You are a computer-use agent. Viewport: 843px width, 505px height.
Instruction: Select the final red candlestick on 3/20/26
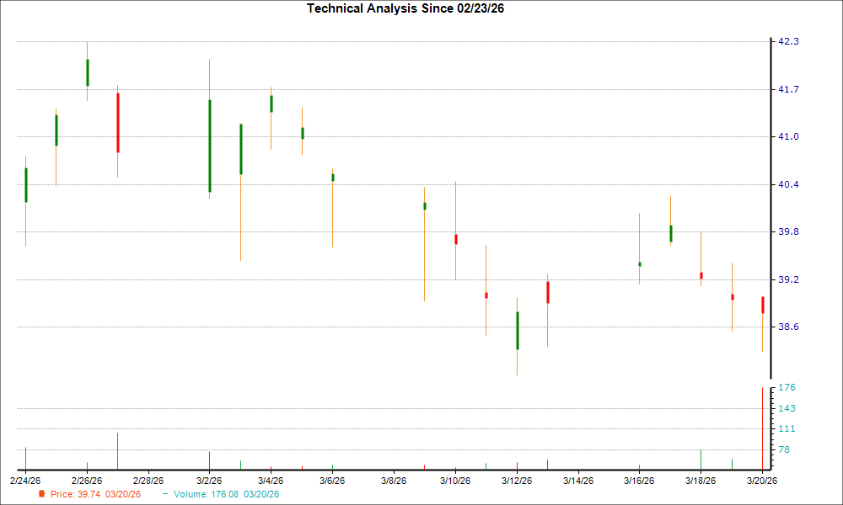tap(763, 303)
